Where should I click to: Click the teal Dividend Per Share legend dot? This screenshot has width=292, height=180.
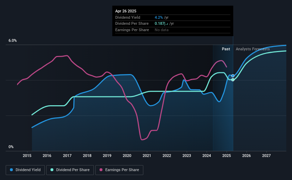click(52, 170)
